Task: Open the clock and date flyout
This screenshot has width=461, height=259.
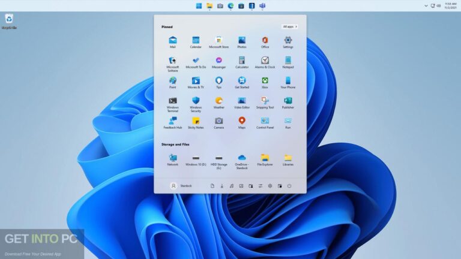Action: pyautogui.click(x=451, y=6)
